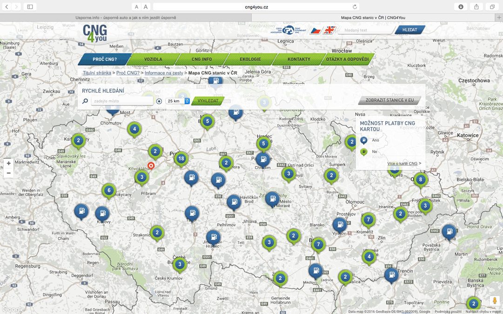
Task: Open the EKOLOGIE menu
Action: [250, 59]
